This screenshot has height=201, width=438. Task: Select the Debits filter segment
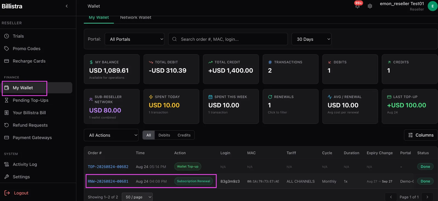point(164,135)
